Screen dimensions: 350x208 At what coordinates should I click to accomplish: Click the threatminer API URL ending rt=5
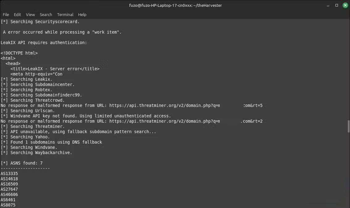[x=185, y=105]
